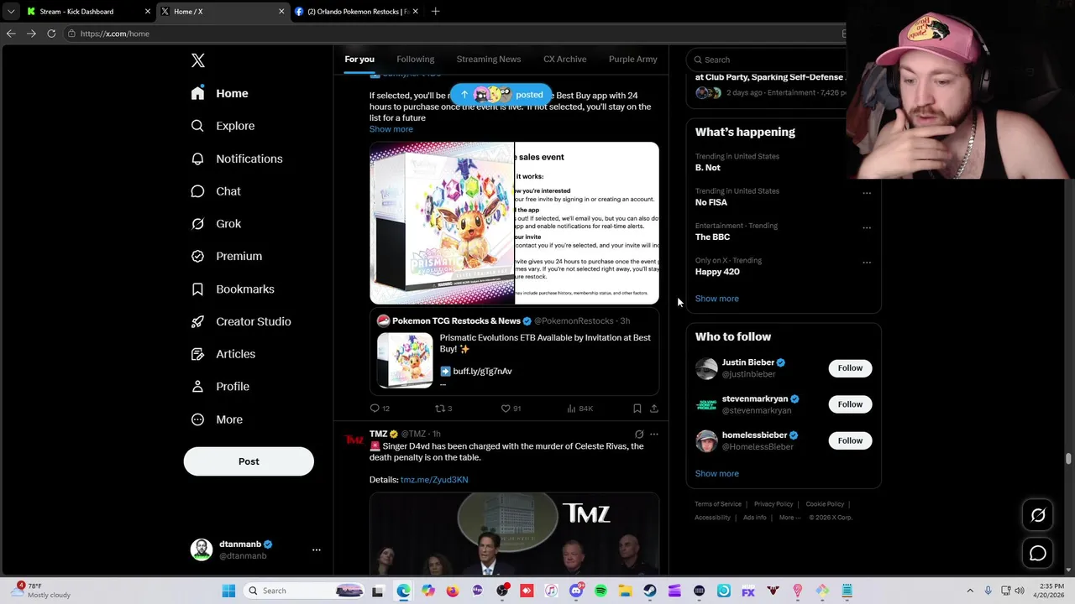1075x604 pixels.
Task: Open Profile from the sidebar
Action: [x=220, y=387]
